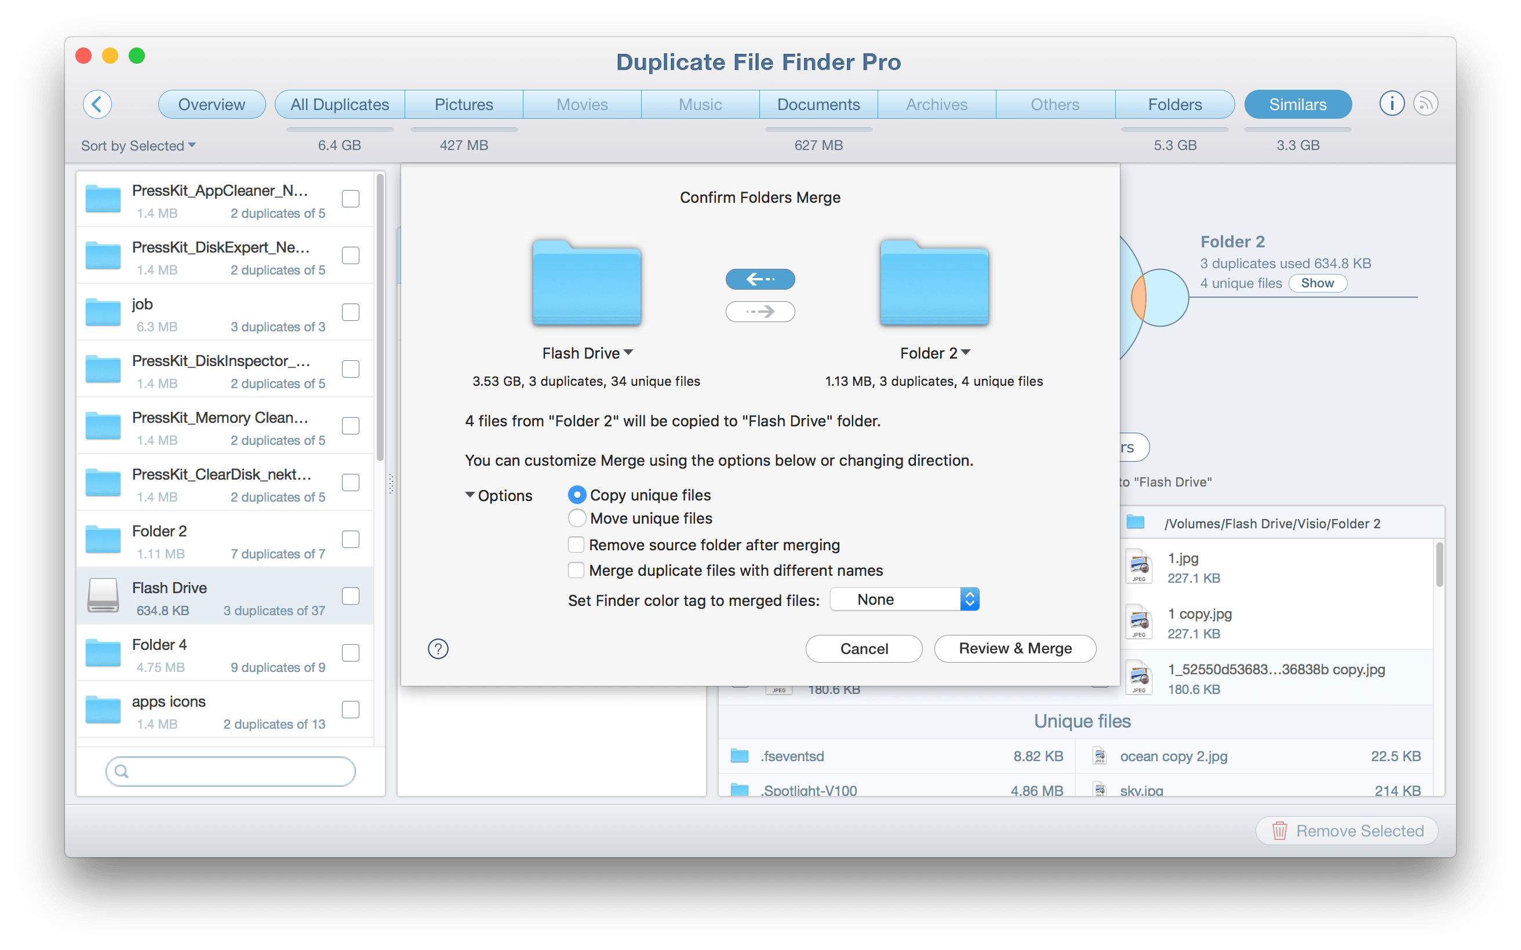Click Show button for unique files
The image size is (1521, 950).
[1317, 283]
